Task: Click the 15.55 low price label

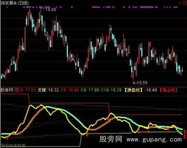Action: click(x=142, y=83)
